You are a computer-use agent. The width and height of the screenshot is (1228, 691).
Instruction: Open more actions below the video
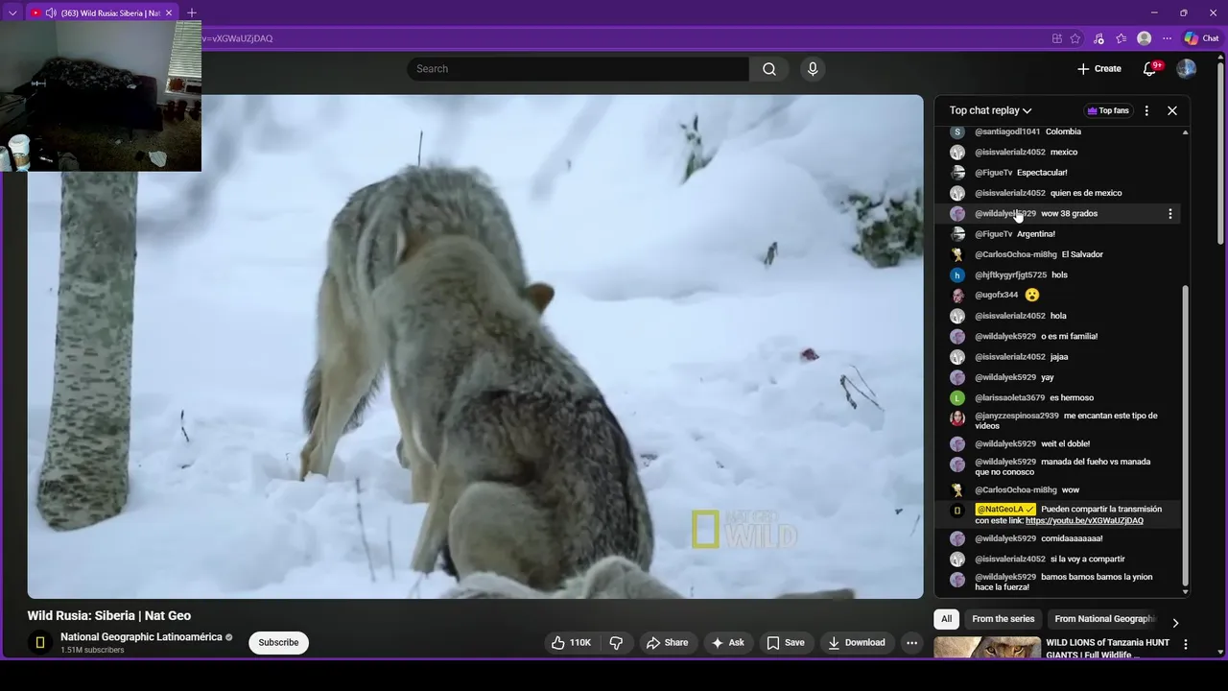(912, 643)
